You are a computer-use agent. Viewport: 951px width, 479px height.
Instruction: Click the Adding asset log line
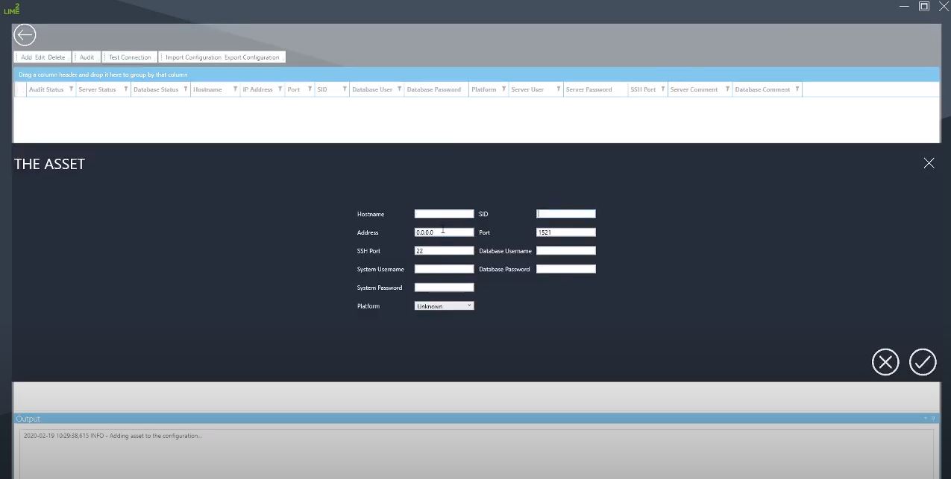click(113, 436)
